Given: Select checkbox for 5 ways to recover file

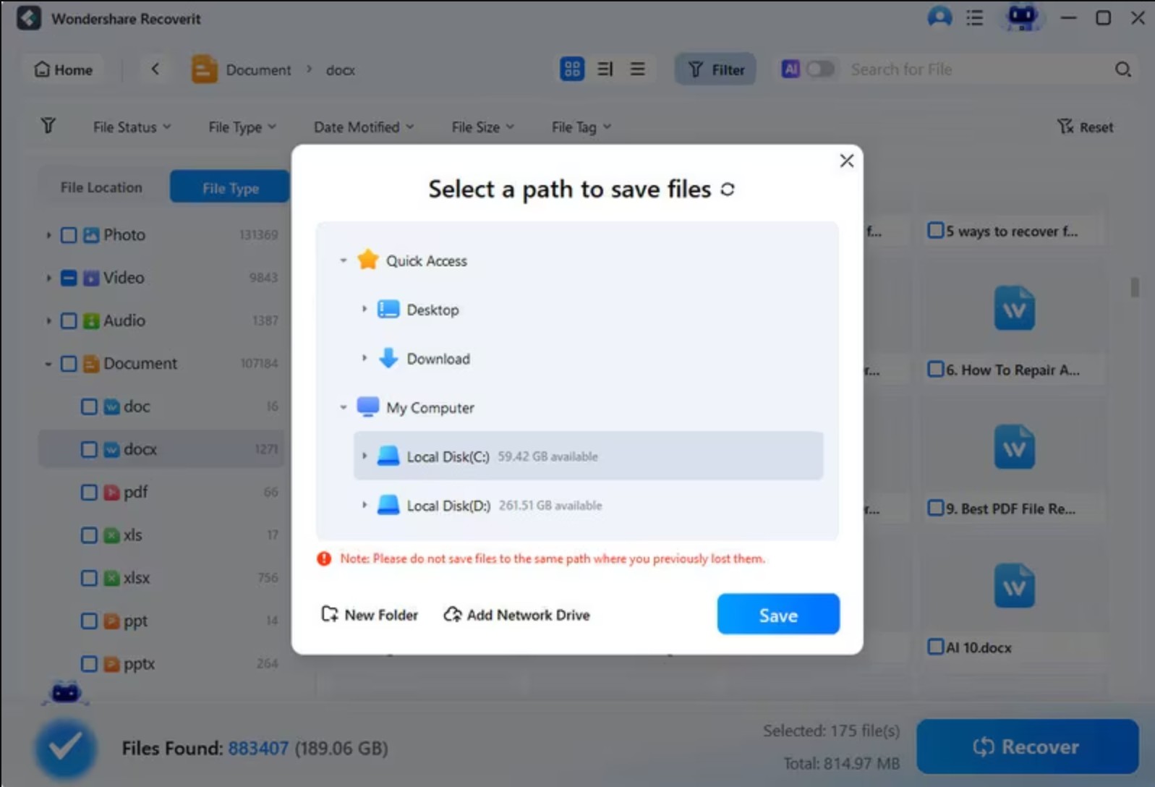Looking at the screenshot, I should coord(935,230).
